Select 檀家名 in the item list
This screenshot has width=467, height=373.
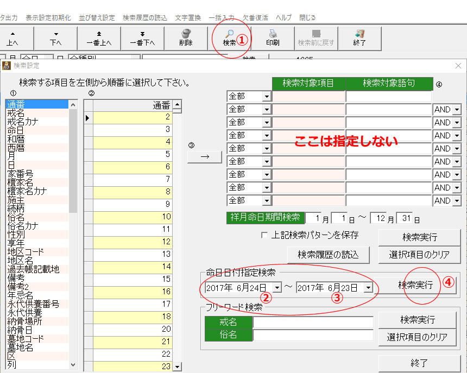[36, 182]
